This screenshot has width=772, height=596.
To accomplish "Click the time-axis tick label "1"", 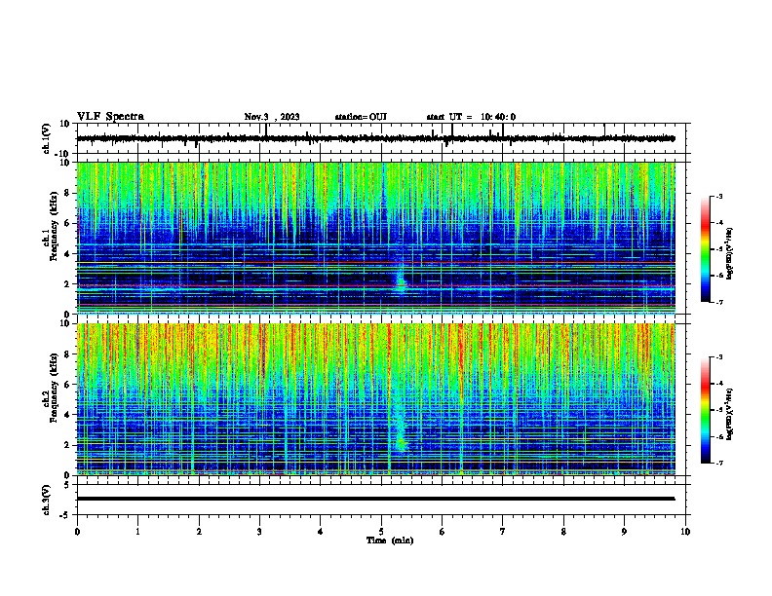I will [137, 532].
